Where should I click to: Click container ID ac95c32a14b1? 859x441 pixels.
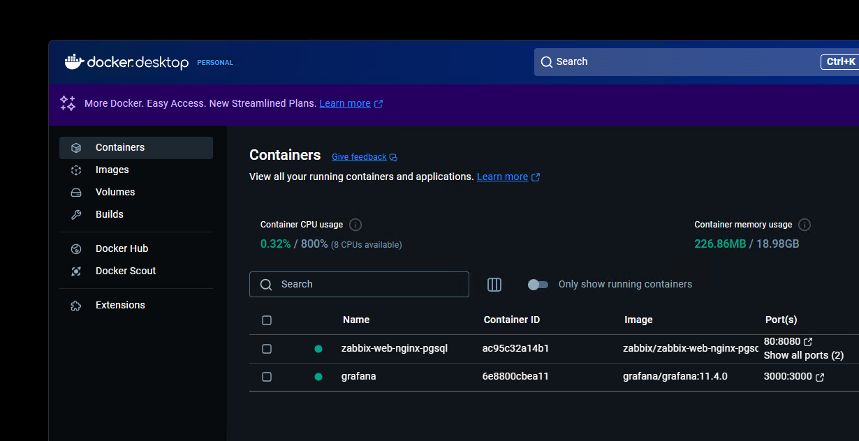click(x=515, y=348)
